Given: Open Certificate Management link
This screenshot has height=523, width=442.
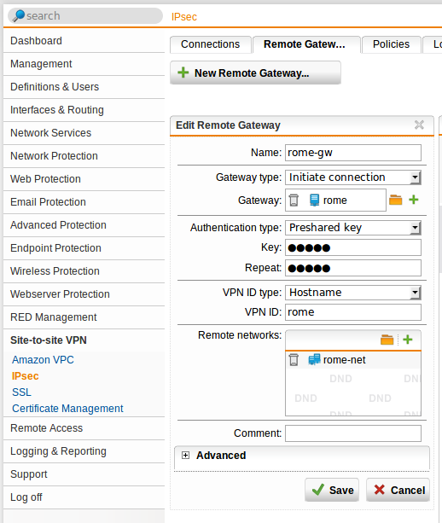Looking at the screenshot, I should point(67,409).
